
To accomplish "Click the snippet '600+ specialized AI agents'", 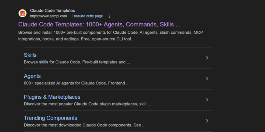I will tap(77, 83).
